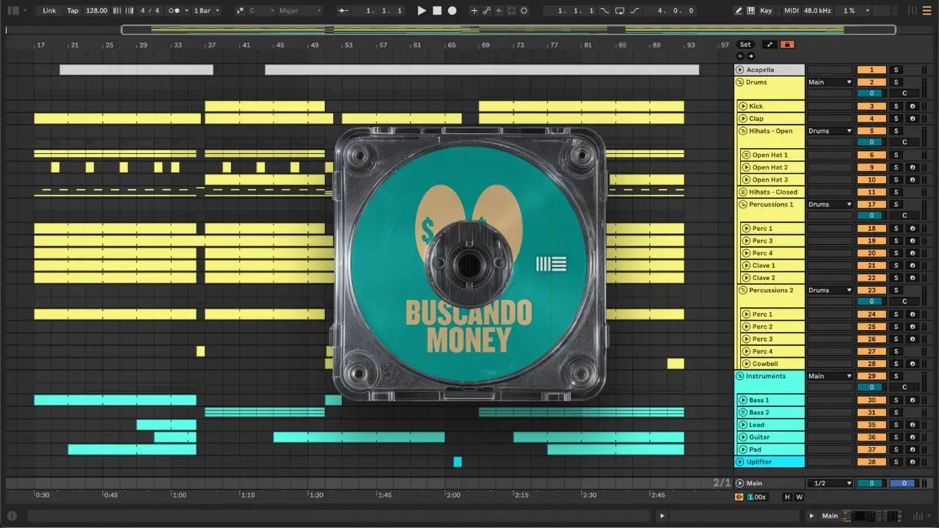Open the Drums group output routing dropdown
This screenshot has height=528, width=939.
click(x=830, y=82)
